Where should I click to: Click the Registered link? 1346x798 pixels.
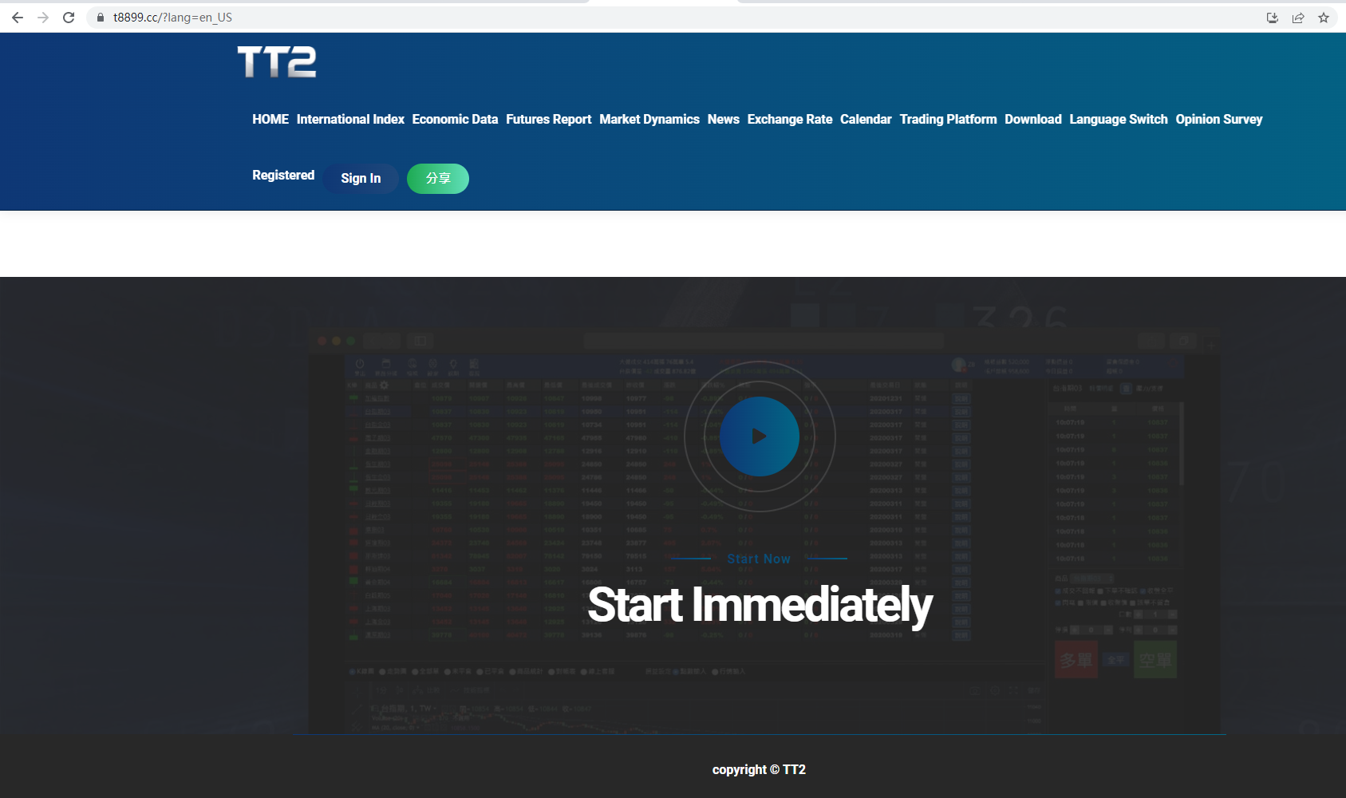(x=283, y=175)
